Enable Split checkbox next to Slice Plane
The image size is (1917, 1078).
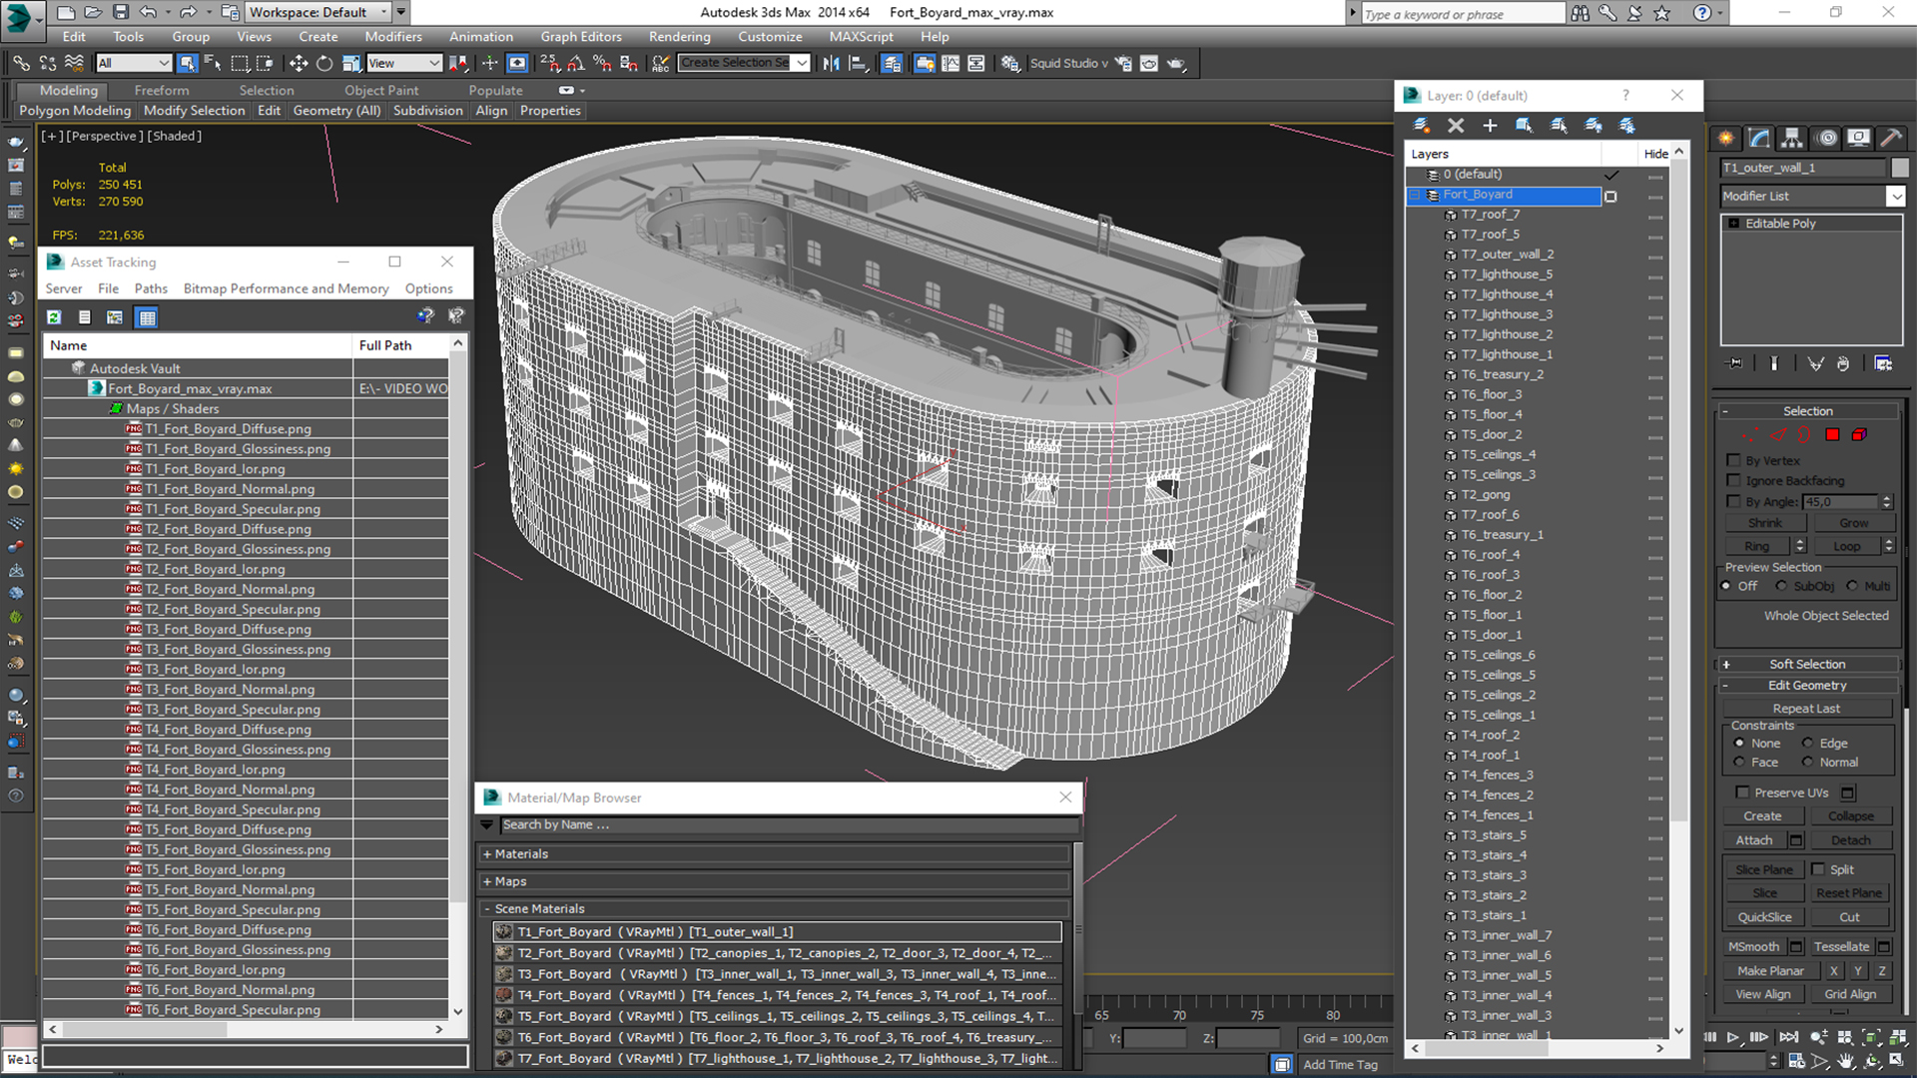pyautogui.click(x=1818, y=869)
